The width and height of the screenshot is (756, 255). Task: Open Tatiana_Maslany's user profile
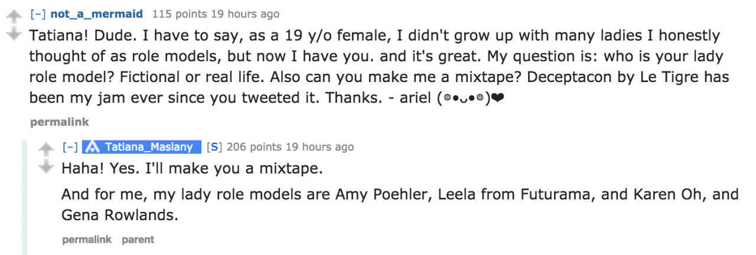[148, 147]
